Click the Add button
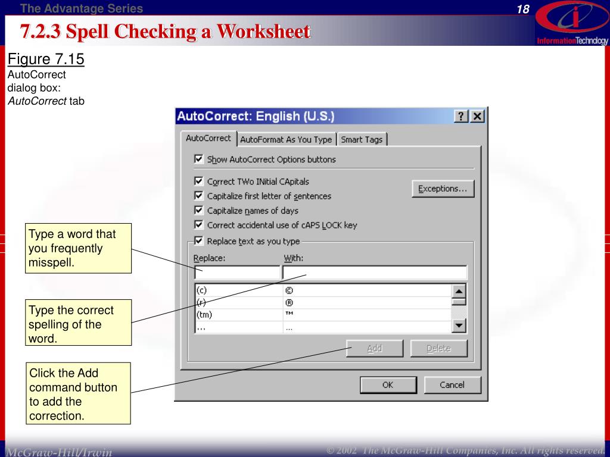The image size is (610, 457). point(375,349)
